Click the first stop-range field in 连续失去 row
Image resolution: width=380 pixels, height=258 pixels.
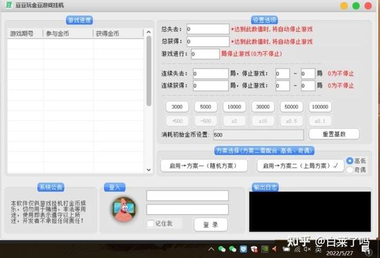283,73
